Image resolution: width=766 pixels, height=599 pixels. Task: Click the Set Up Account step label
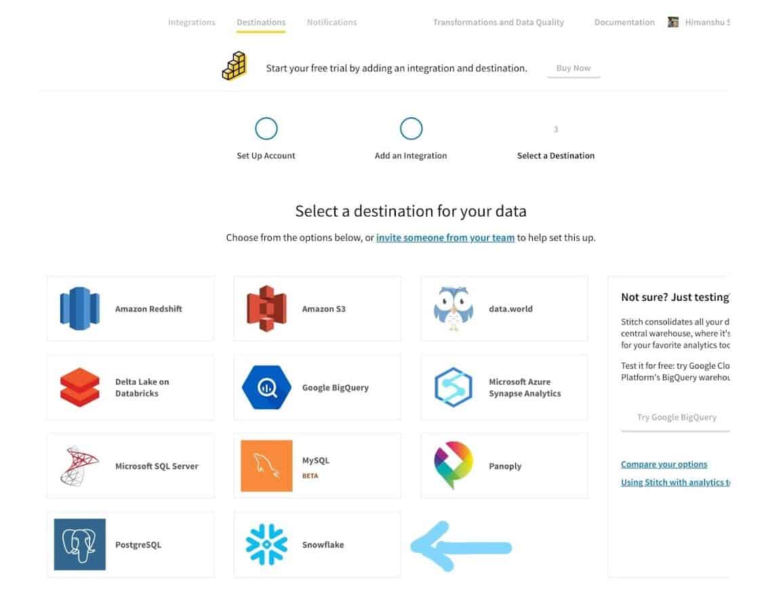coord(266,156)
